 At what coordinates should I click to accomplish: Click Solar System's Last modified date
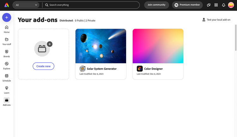point(91,74)
